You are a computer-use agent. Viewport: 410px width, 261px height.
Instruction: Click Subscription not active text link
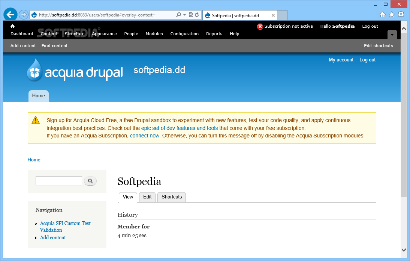tap(289, 26)
